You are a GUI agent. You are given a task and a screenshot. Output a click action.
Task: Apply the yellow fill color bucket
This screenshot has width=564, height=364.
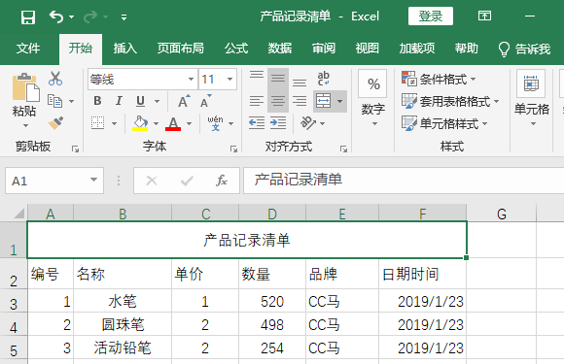[x=140, y=123]
